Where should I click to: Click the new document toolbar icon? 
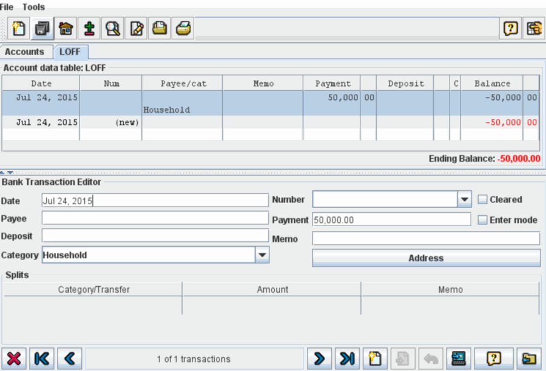[x=19, y=28]
